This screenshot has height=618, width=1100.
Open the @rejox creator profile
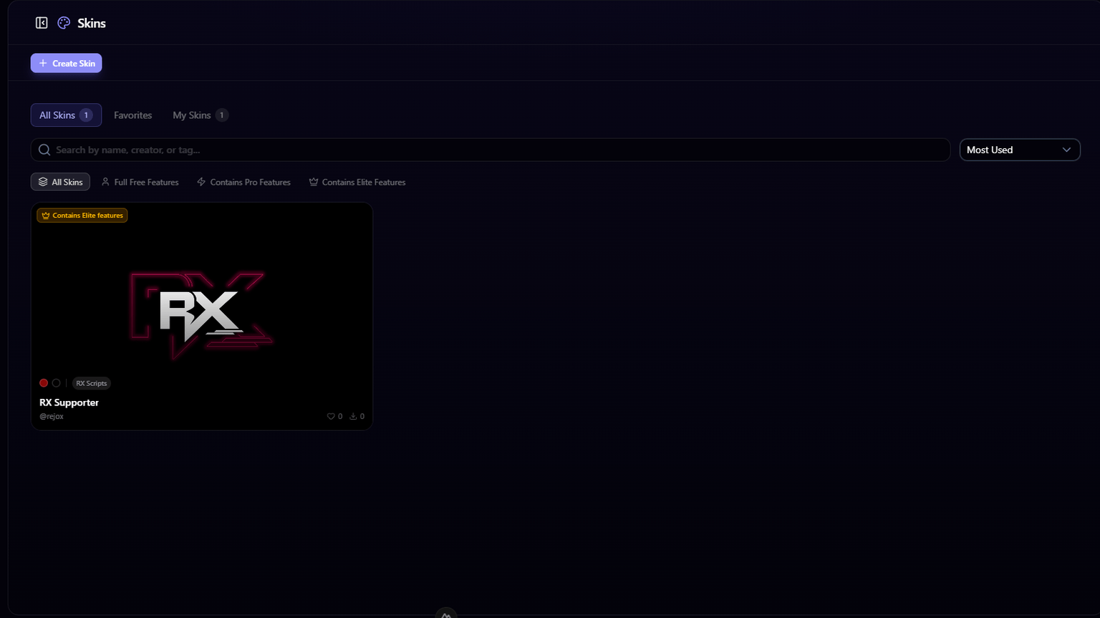tap(51, 416)
